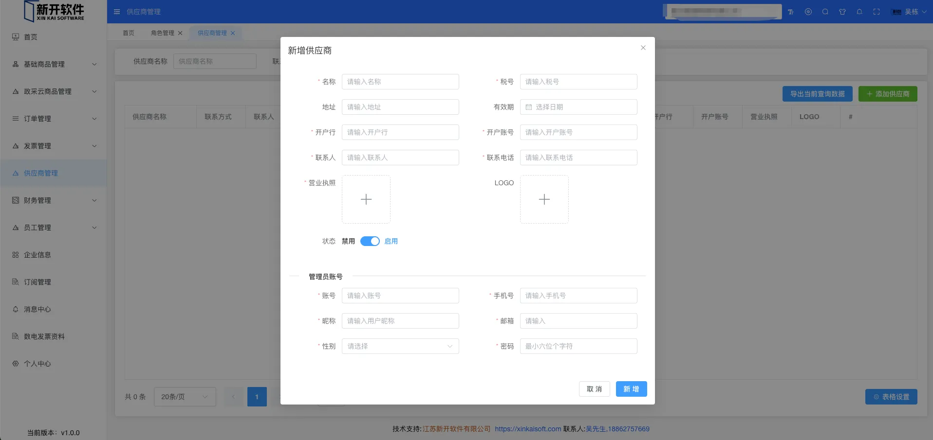The width and height of the screenshot is (933, 440).
Task: Expand the 财务管理 sidebar menu
Action: [x=54, y=200]
